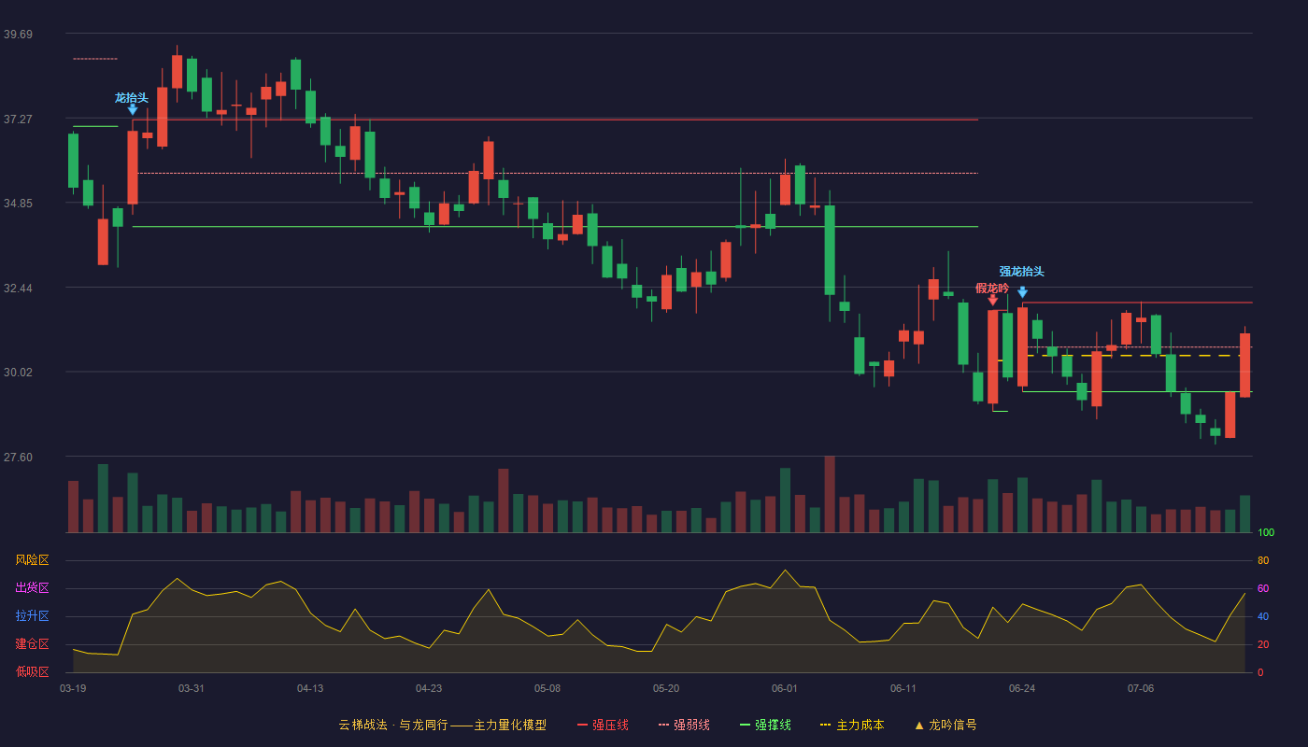This screenshot has width=1308, height=747.
Task: Click the 06-24 date axis label
Action: (x=1022, y=688)
